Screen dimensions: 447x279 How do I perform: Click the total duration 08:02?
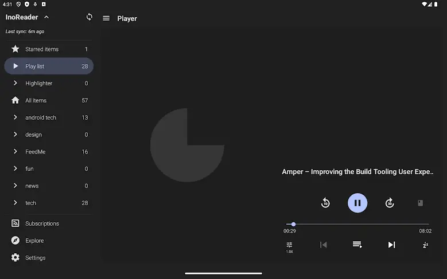tap(425, 231)
